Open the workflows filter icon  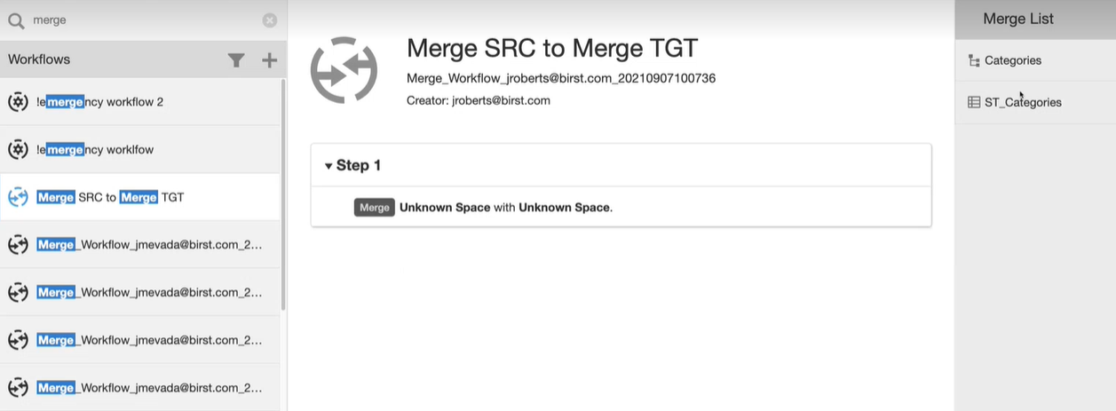(235, 60)
